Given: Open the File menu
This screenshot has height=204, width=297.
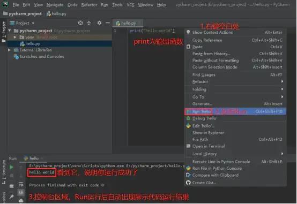Looking at the screenshot, I should (16, 5).
